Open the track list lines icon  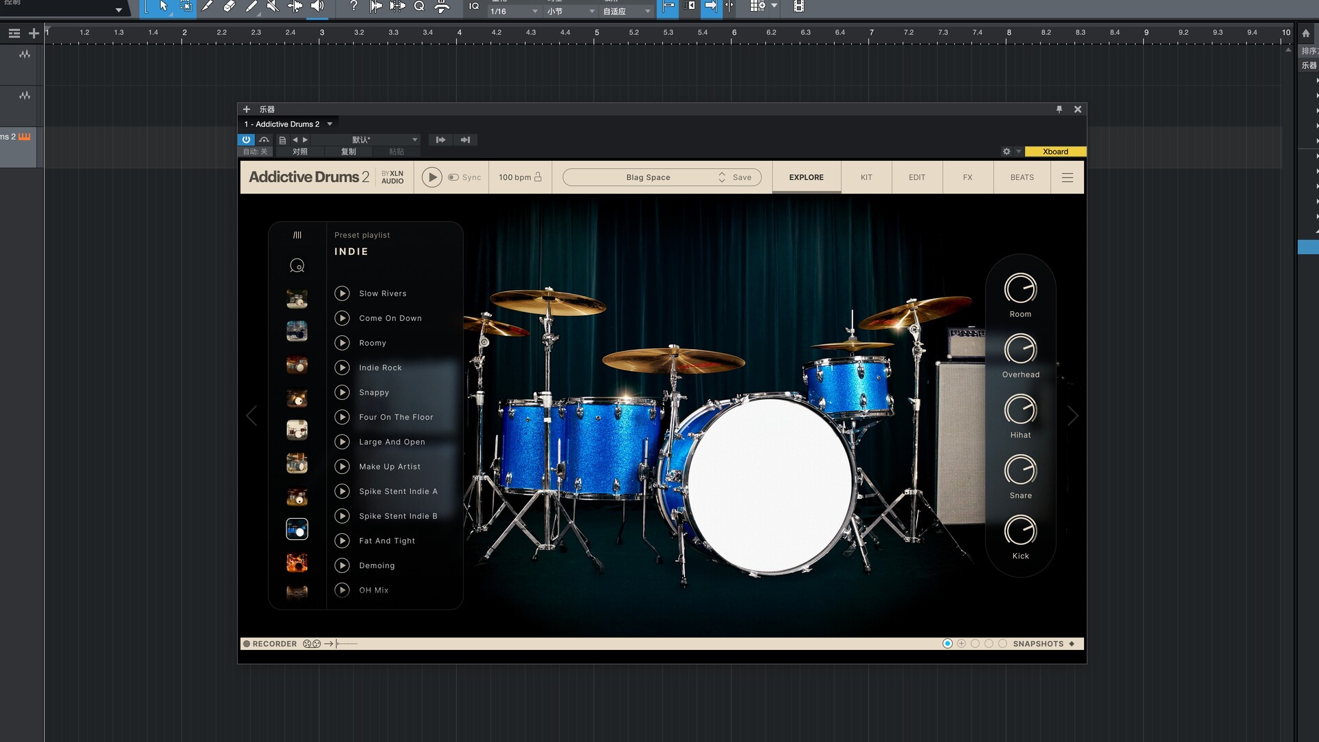tap(14, 33)
